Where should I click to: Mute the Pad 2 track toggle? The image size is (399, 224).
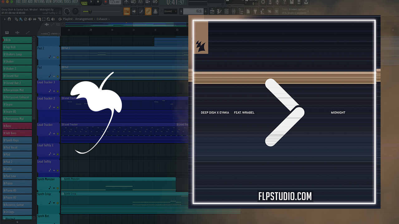[x=58, y=58]
